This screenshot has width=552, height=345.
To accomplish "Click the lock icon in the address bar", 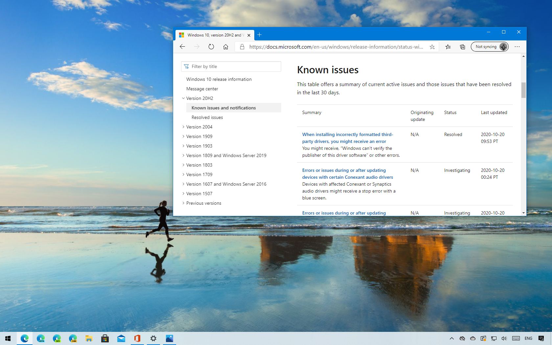I will point(241,47).
